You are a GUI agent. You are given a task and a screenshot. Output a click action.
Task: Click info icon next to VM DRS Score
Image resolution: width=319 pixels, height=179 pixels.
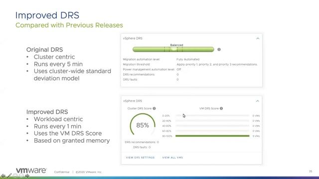221,108
